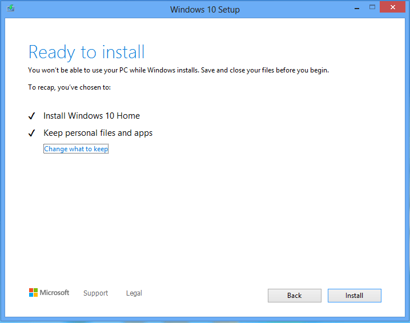Click the "Keep personal files and apps" text
410x323 pixels.
tap(98, 133)
